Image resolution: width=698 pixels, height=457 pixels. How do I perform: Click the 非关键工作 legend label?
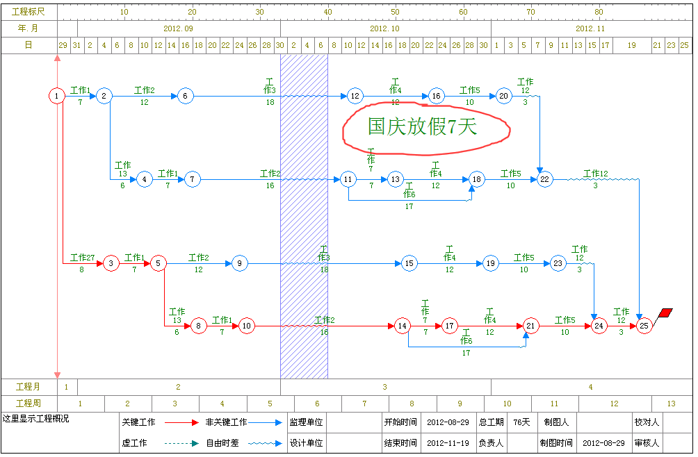point(226,422)
